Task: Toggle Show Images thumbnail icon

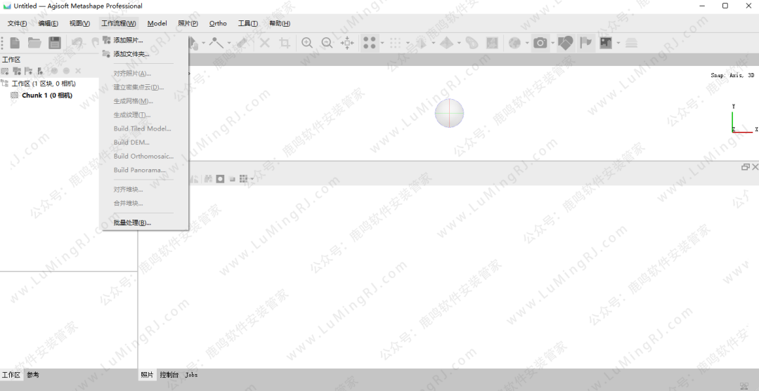Action: 606,43
